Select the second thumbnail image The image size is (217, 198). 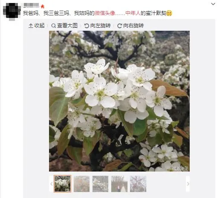pos(81,184)
